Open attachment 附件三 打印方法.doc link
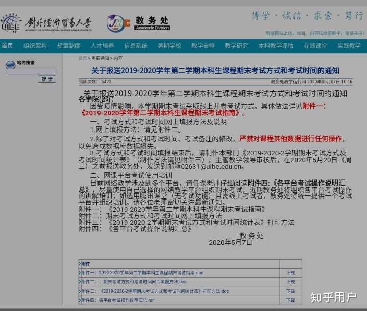The width and height of the screenshot is (367, 311). point(155,291)
